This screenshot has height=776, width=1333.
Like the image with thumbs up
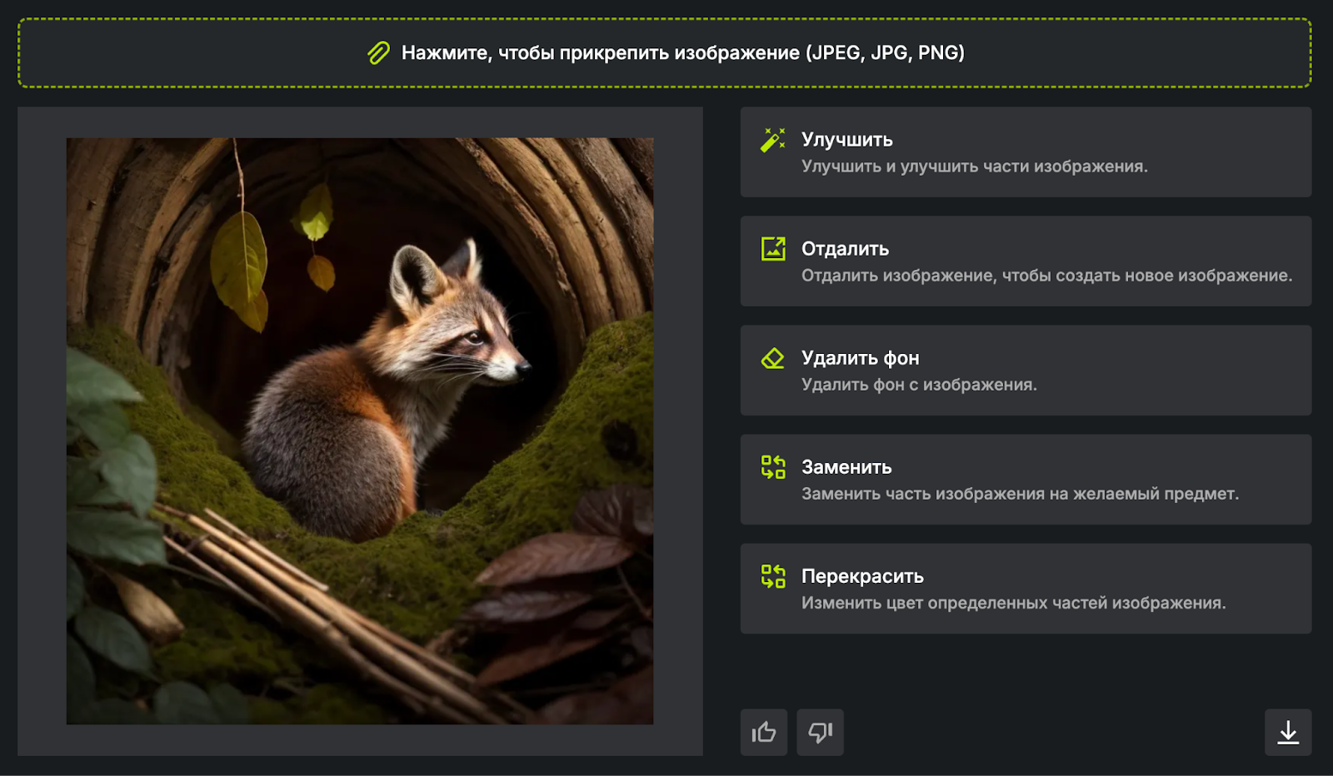[763, 732]
